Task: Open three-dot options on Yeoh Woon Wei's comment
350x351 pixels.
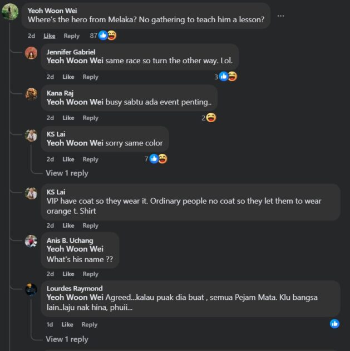Action: click(x=280, y=16)
